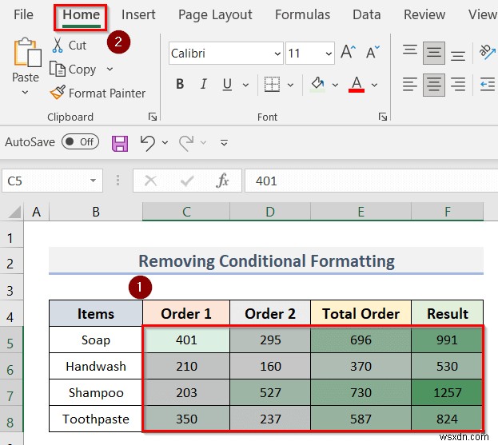Toggle AutoSave switch
Image resolution: width=498 pixels, height=445 pixels.
[x=81, y=141]
